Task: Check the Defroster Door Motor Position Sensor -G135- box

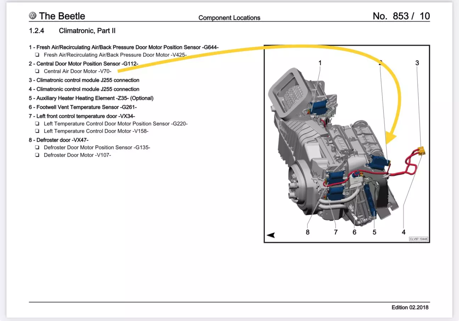Action: click(37, 147)
